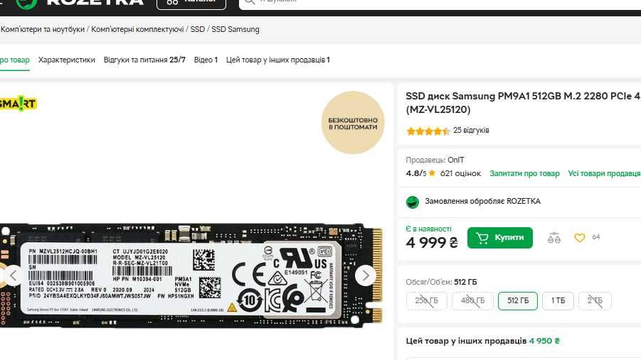Show the next product image
This screenshot has height=360, width=641.
point(365,276)
